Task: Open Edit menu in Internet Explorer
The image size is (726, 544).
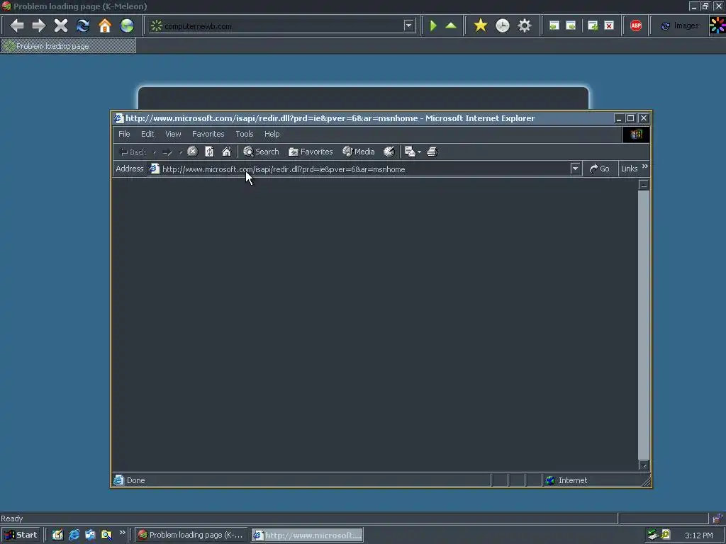Action: [147, 134]
